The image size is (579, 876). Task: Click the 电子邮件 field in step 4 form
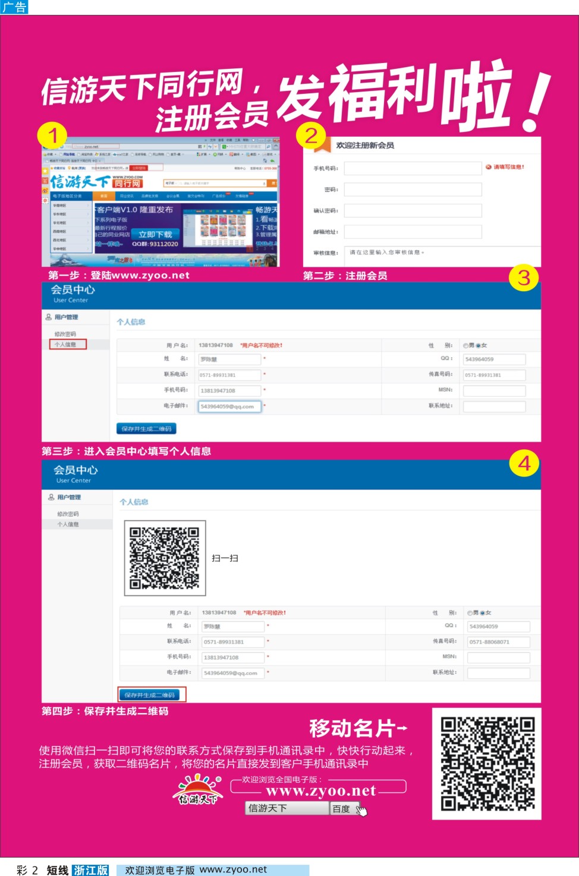233,673
